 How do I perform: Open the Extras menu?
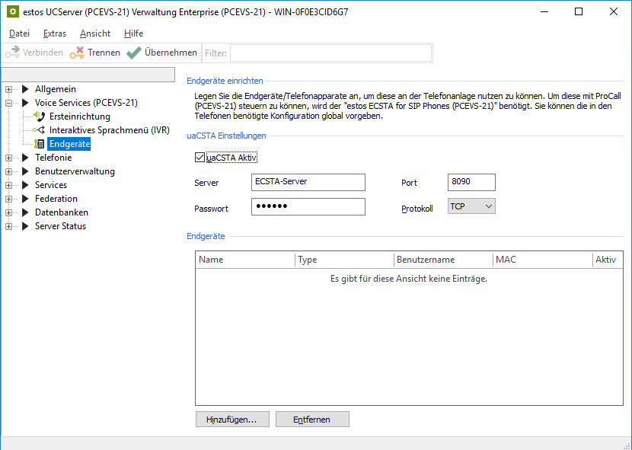[x=55, y=34]
